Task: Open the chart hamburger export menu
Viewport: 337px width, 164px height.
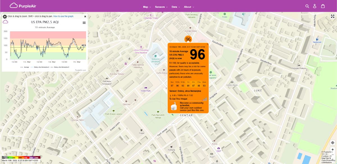Action: pos(84,23)
